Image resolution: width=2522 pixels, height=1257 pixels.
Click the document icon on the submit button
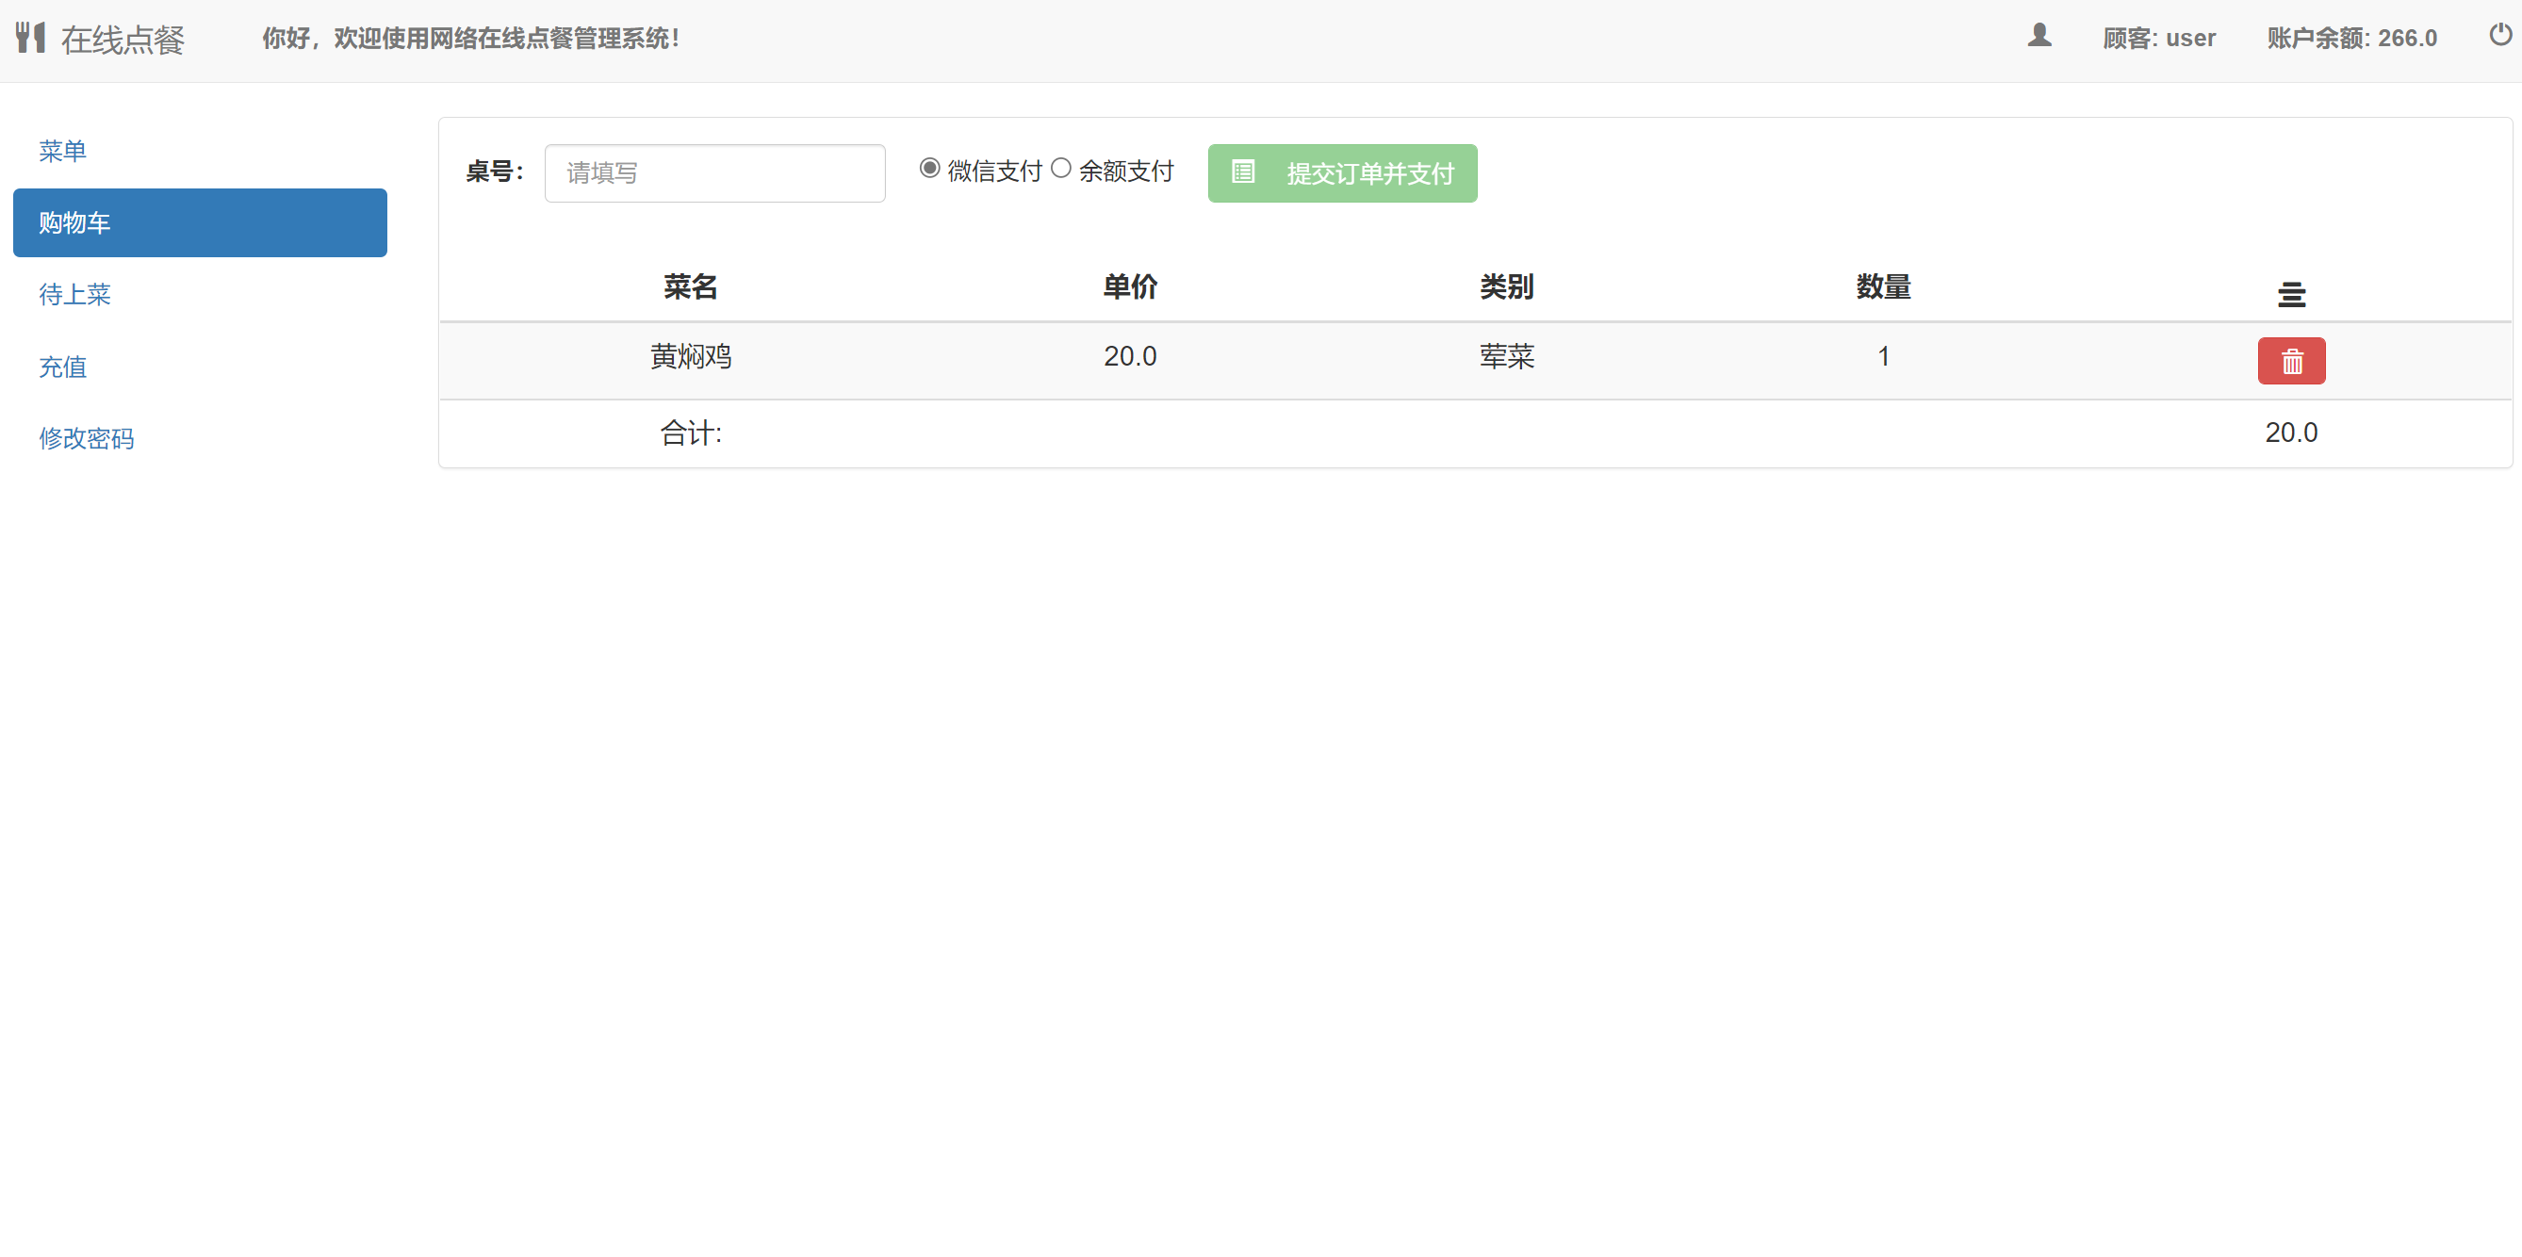coord(1243,172)
